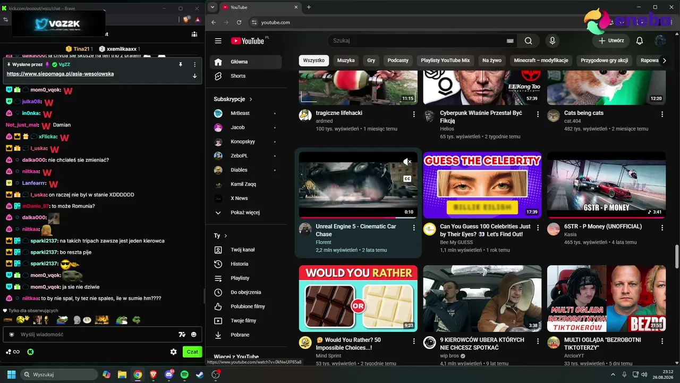
Task: Open Brave Shields icon in Kick window
Action: [186, 19]
